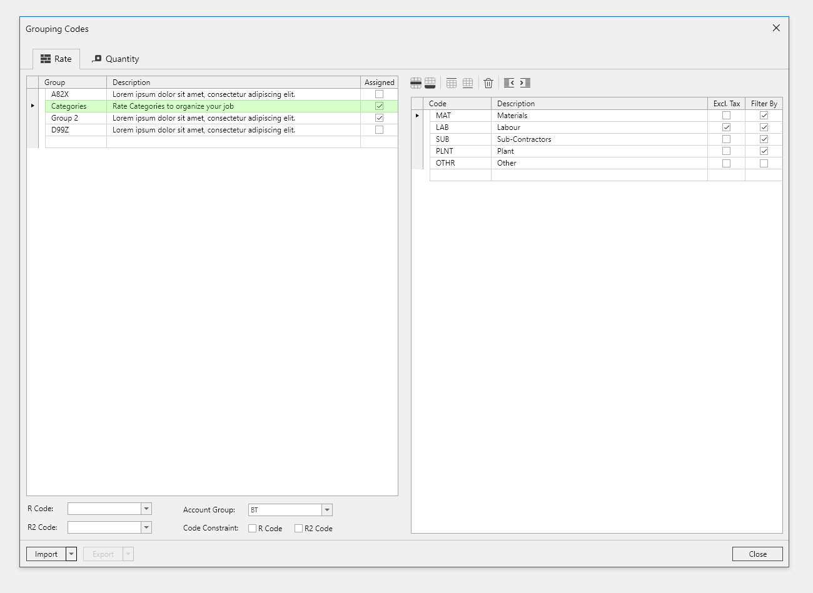The image size is (813, 593).
Task: Check the R2 Code constraint checkbox
Action: (299, 529)
